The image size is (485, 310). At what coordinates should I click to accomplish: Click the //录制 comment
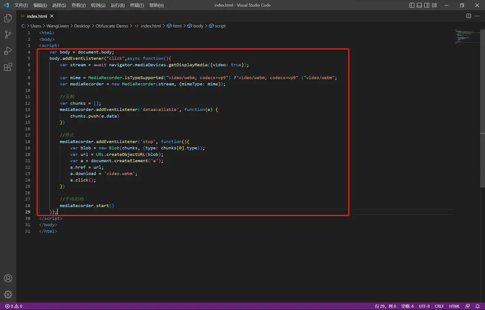tap(67, 97)
